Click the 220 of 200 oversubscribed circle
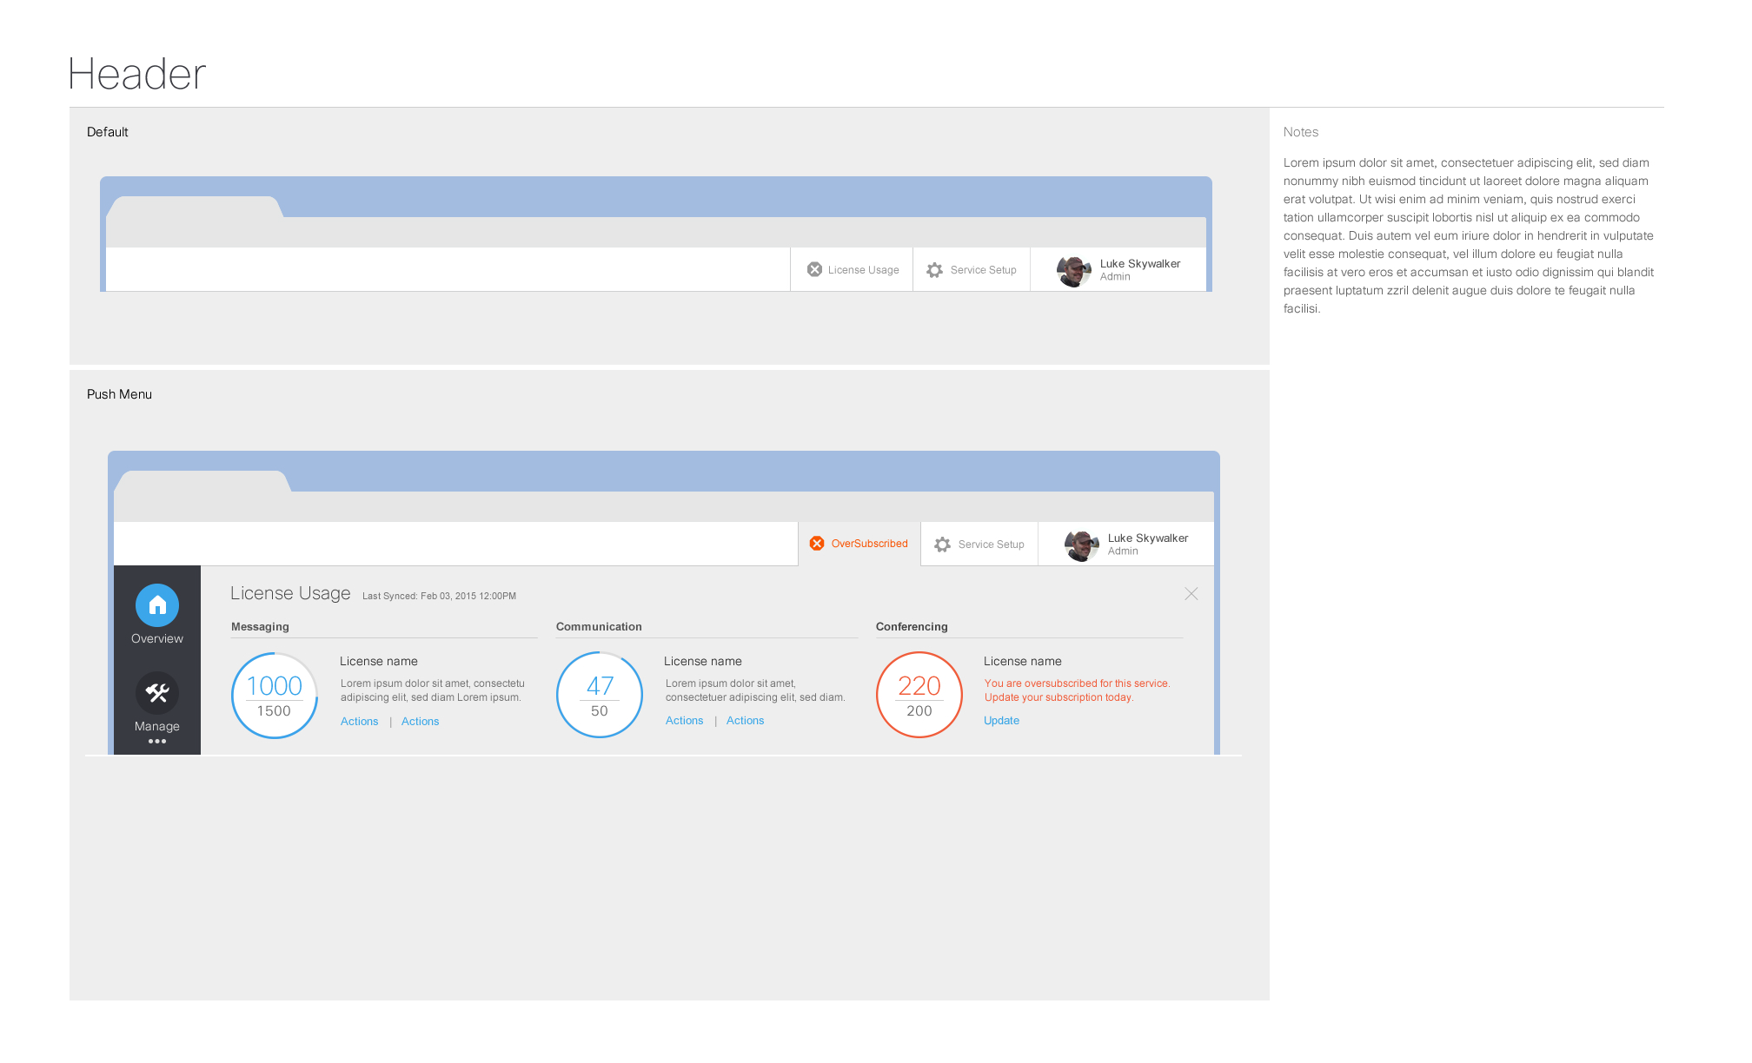The height and width of the screenshot is (1063, 1752). (919, 696)
